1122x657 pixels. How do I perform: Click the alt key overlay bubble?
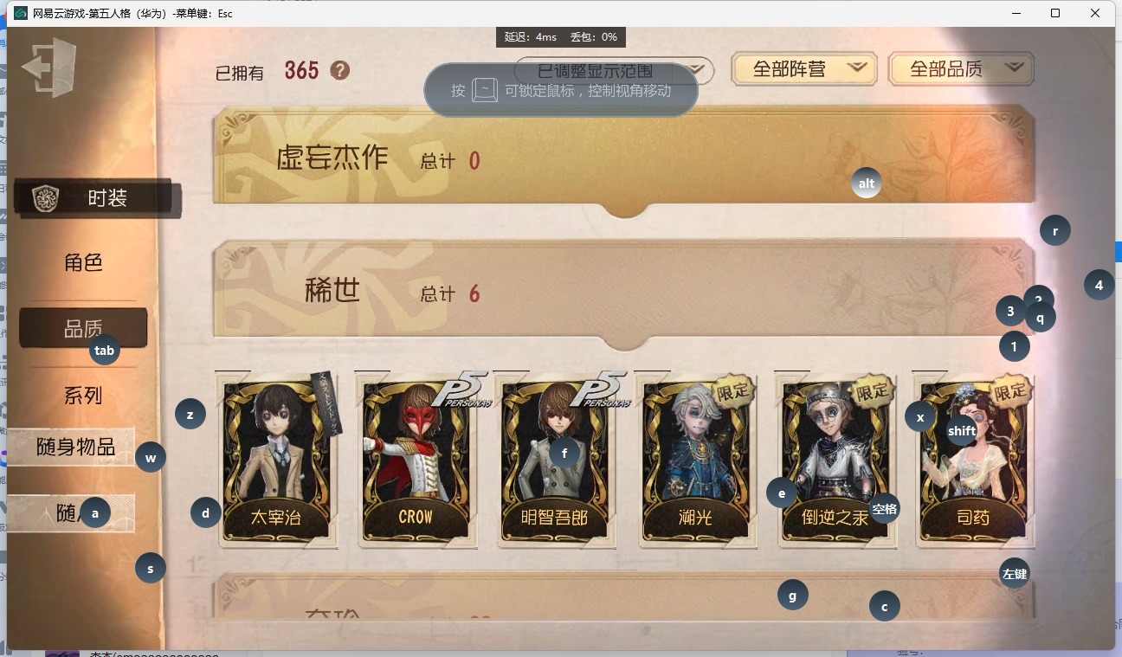[x=866, y=184]
